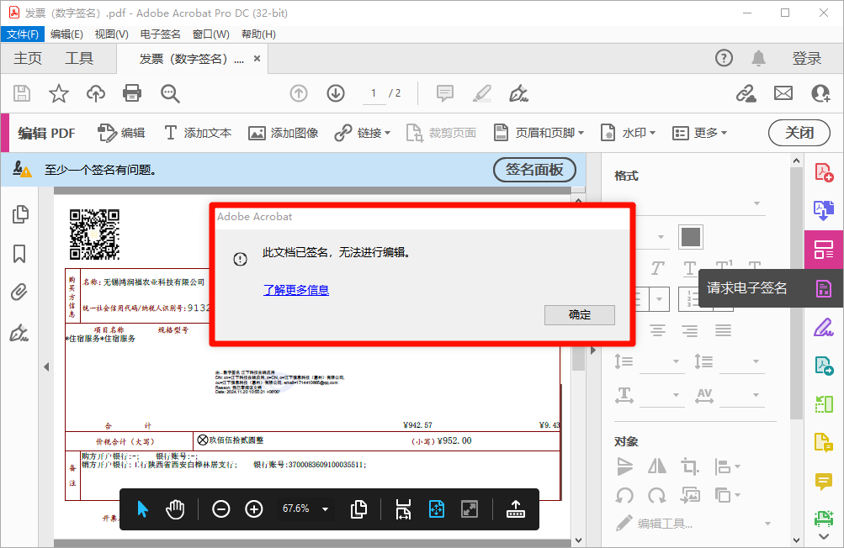Add a comment note icon
This screenshot has width=844, height=548.
(444, 93)
